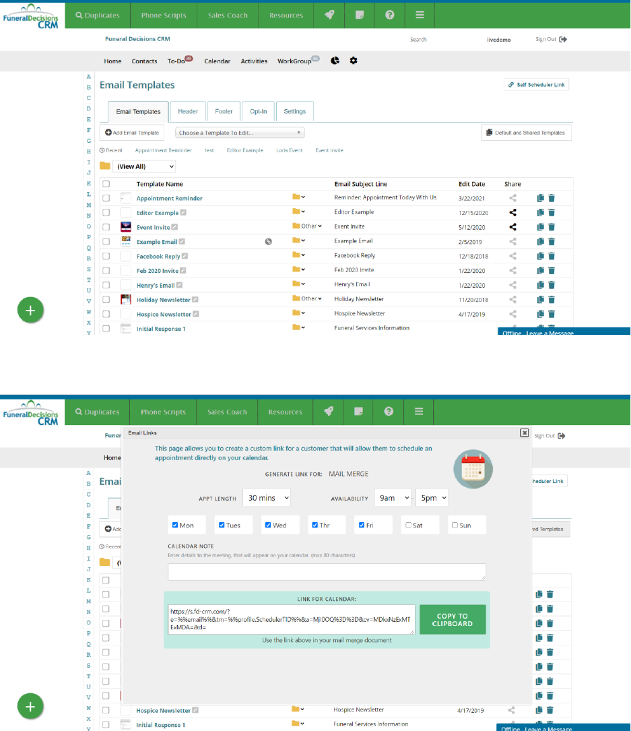Open the Opt-In tab
631x731 pixels.
click(x=258, y=111)
